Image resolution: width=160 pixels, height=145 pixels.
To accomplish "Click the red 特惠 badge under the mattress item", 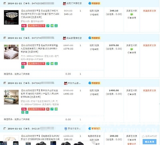I will [x=24, y=64].
